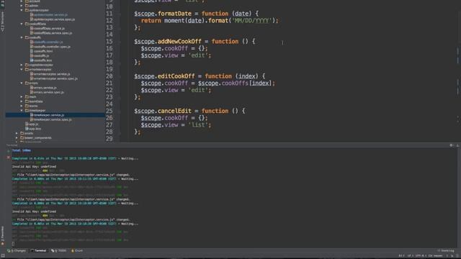Viewport: 461px width, 259px height.
Task: Click the terminal input prompt cursor
Action: [13, 244]
